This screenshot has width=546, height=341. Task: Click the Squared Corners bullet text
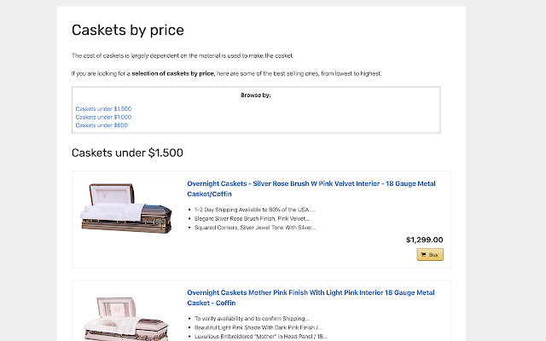tap(255, 228)
